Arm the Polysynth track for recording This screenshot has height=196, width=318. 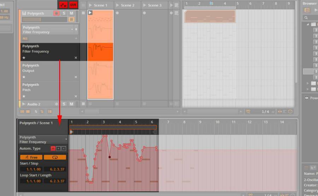click(x=57, y=13)
